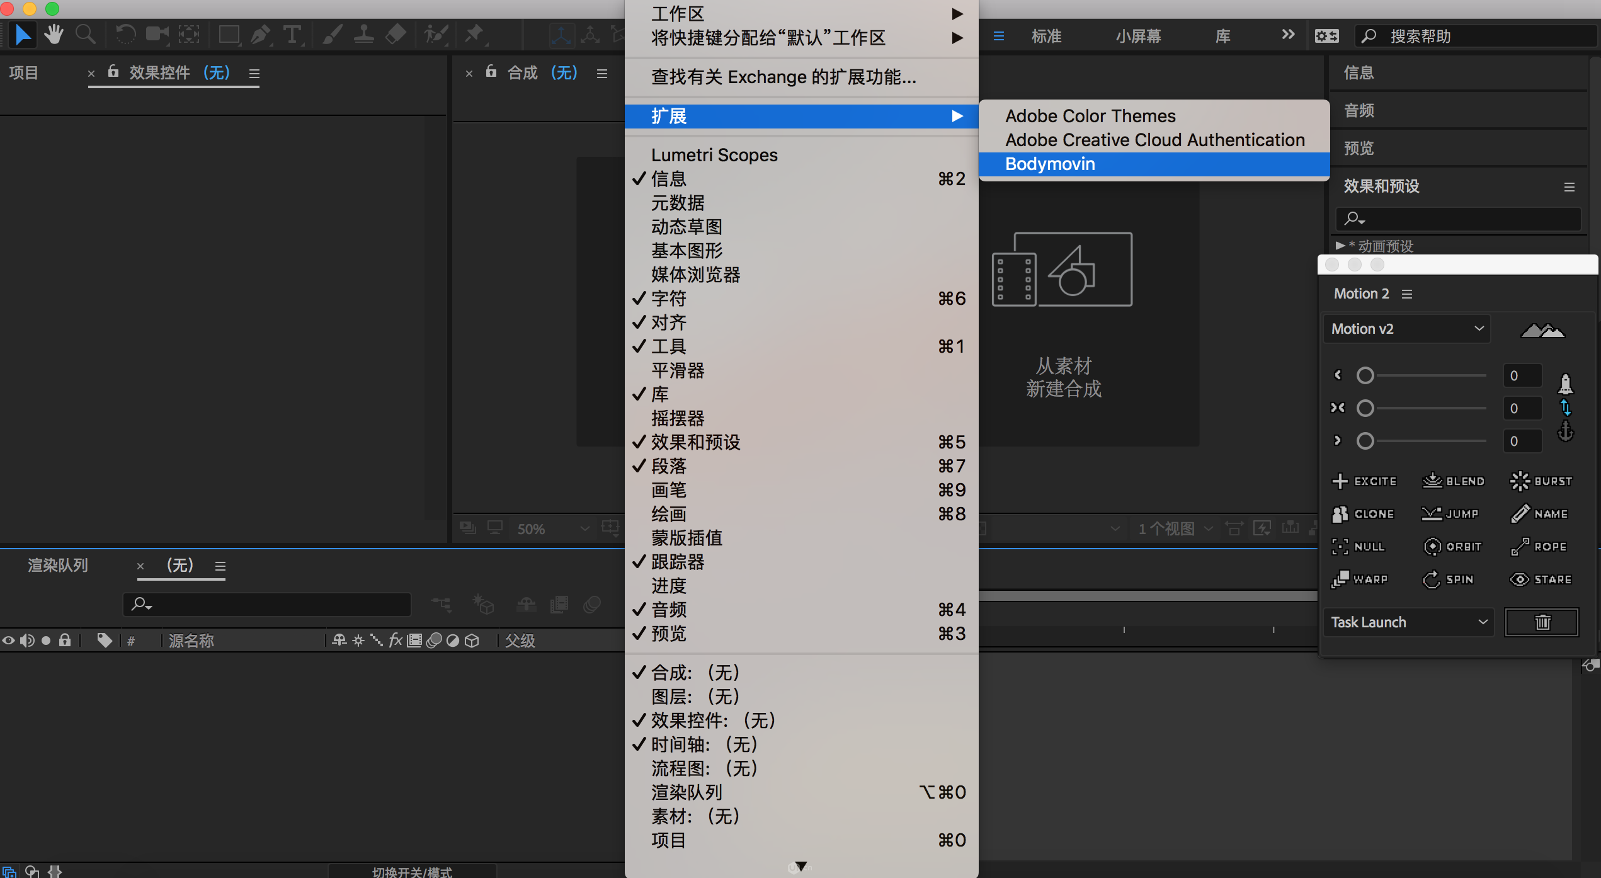Expand the 动画预设 tree item
The height and width of the screenshot is (878, 1601).
point(1340,246)
